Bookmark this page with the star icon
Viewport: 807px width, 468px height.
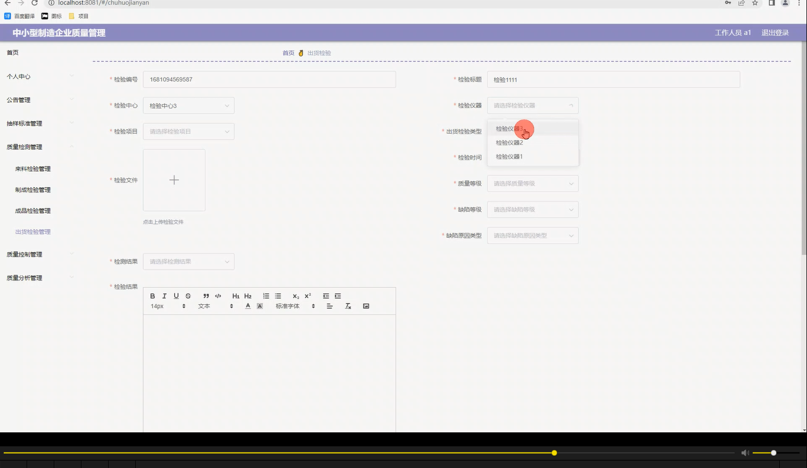755,3
